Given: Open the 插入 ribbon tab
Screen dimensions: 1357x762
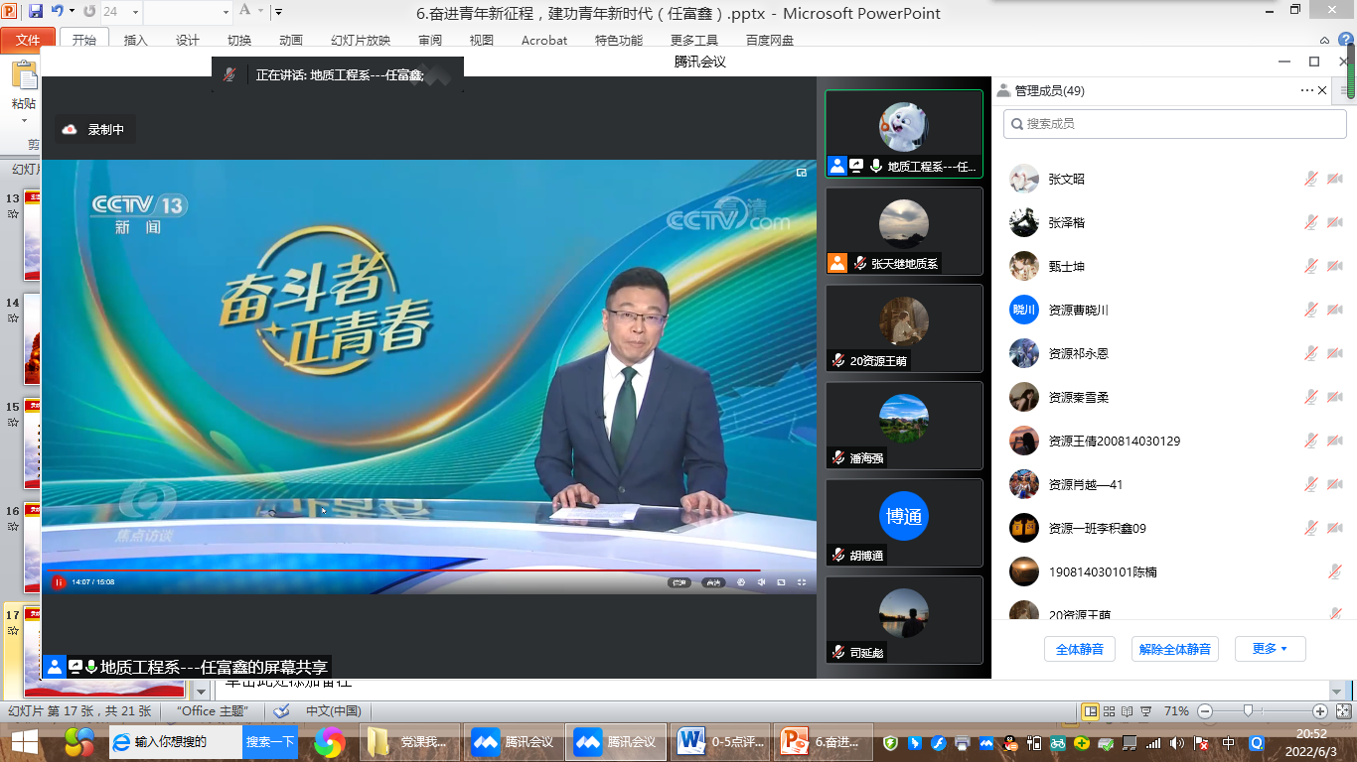Looking at the screenshot, I should pyautogui.click(x=135, y=41).
